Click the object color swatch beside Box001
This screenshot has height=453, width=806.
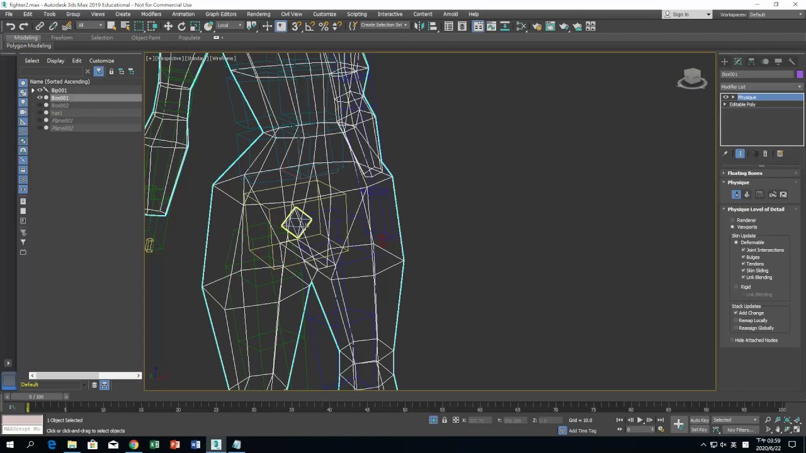point(800,74)
